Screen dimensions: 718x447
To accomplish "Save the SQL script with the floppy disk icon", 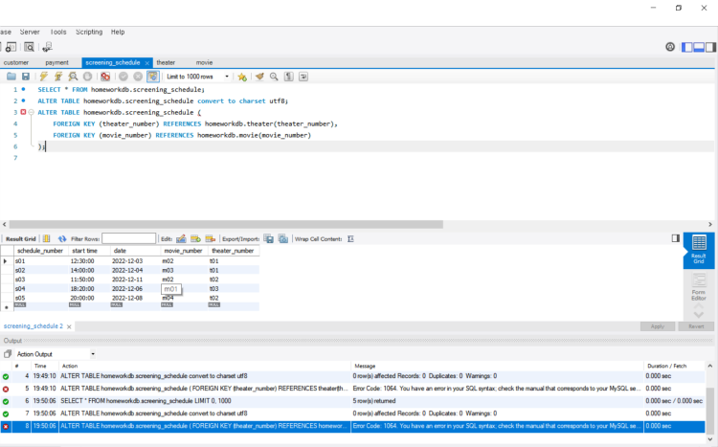I will tap(27, 77).
